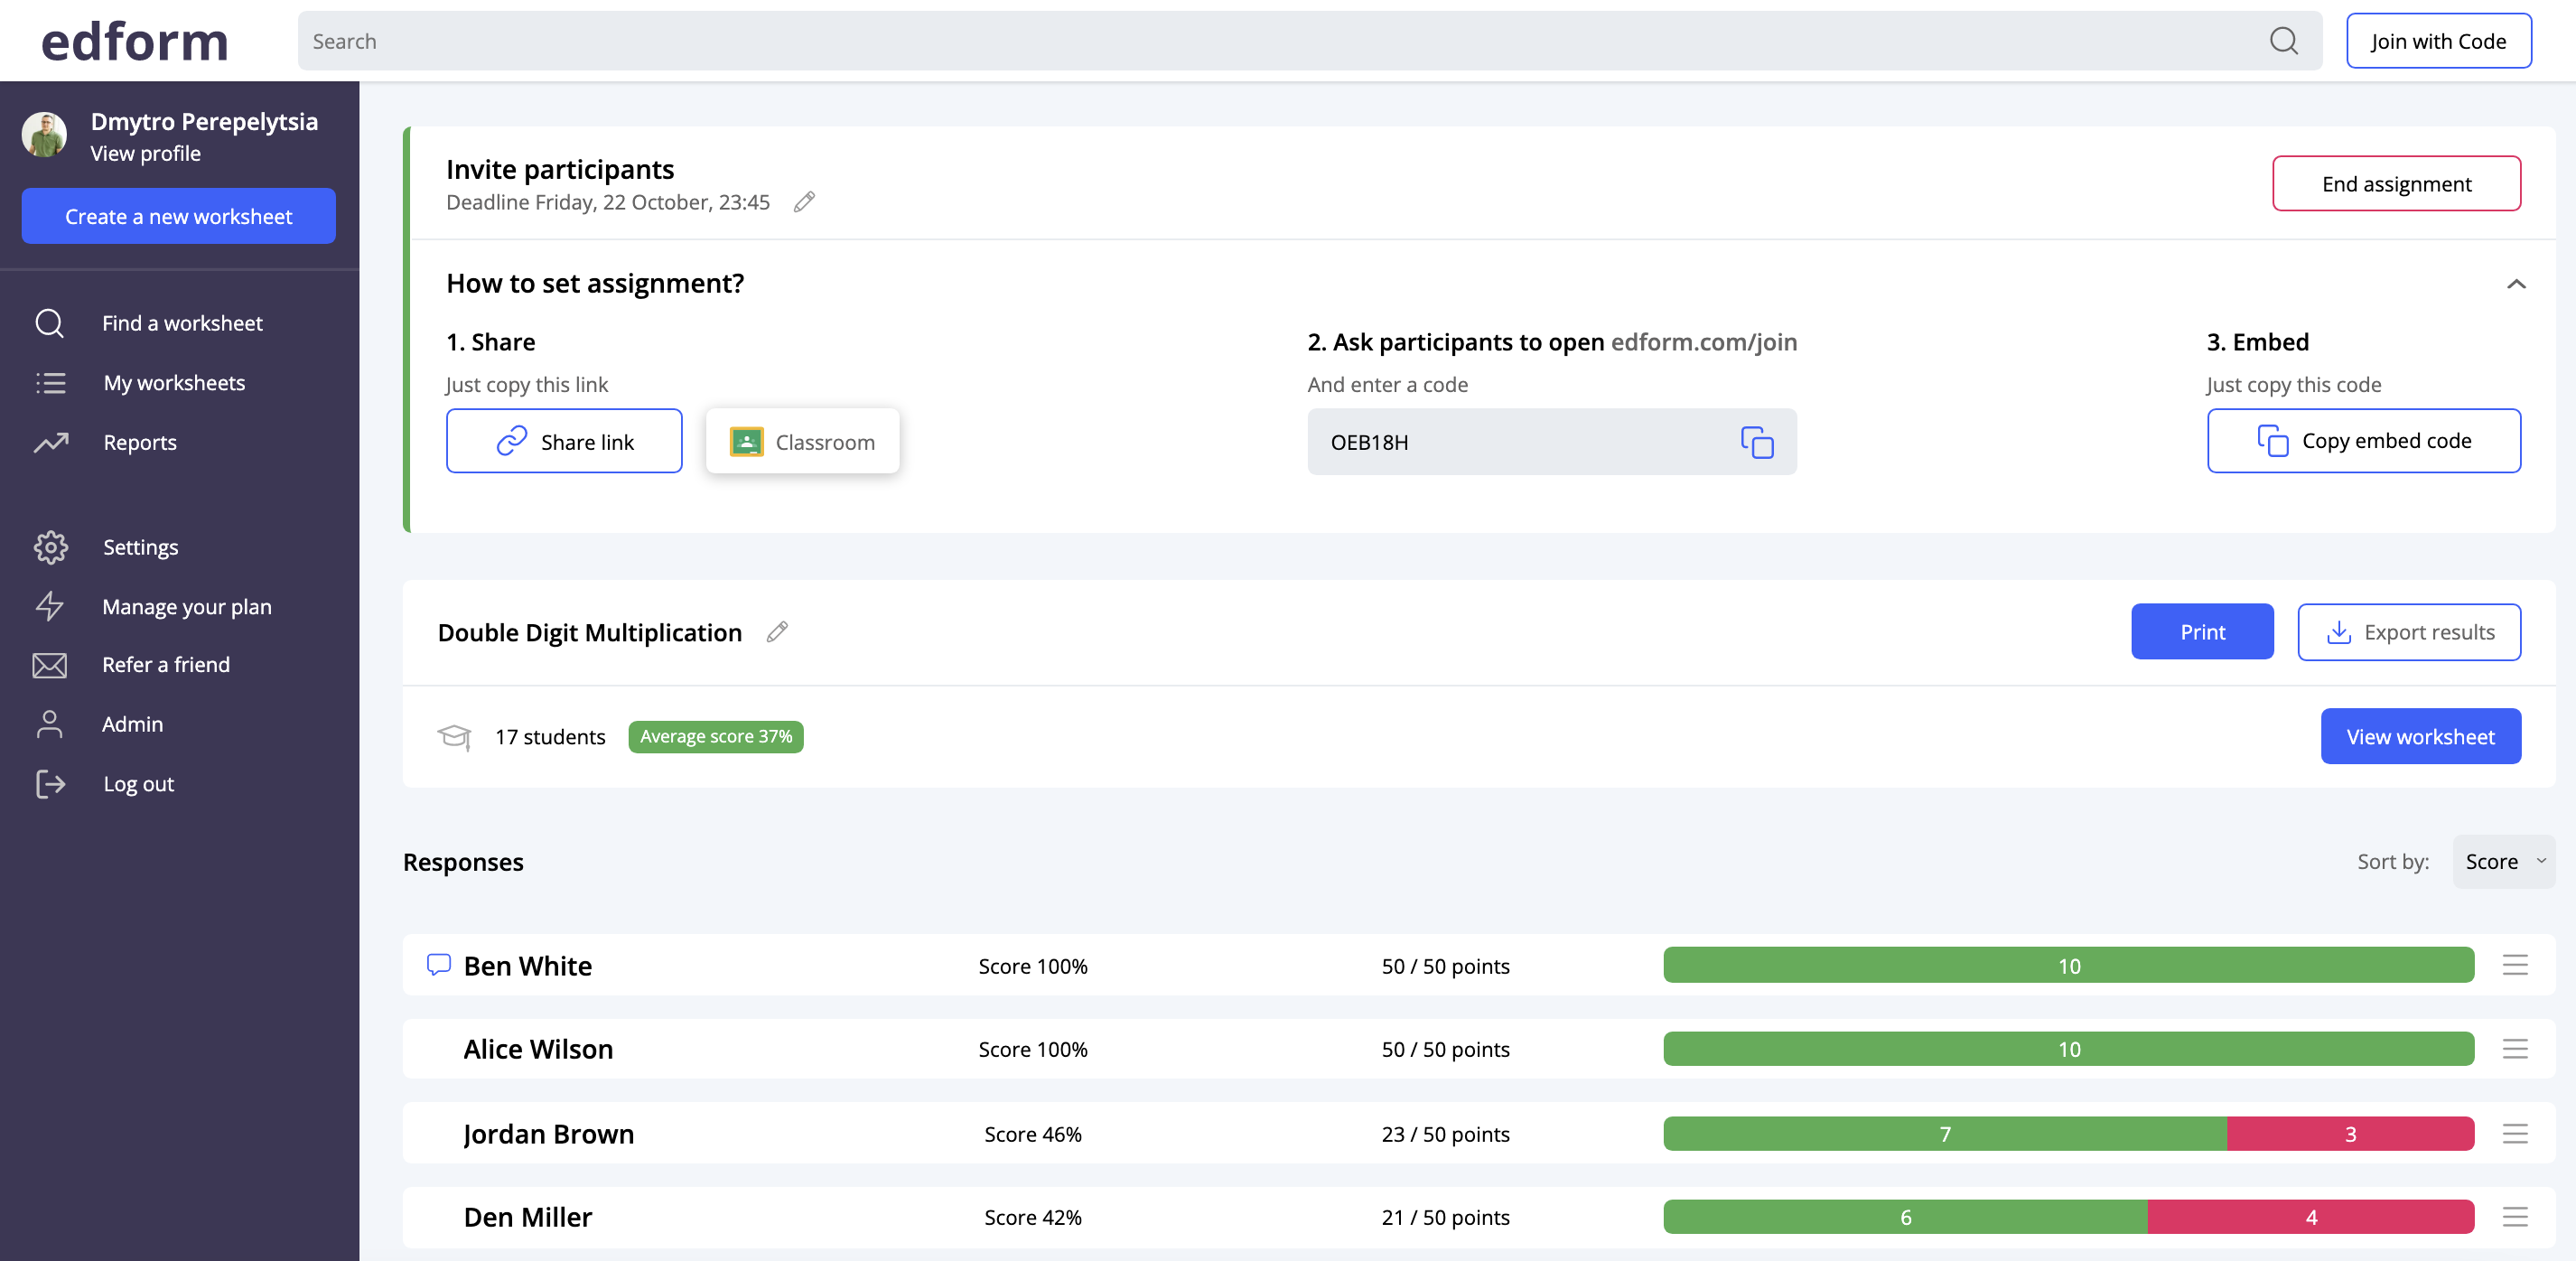The image size is (2576, 1261).
Task: Focus the Search input field
Action: pos(1309,41)
